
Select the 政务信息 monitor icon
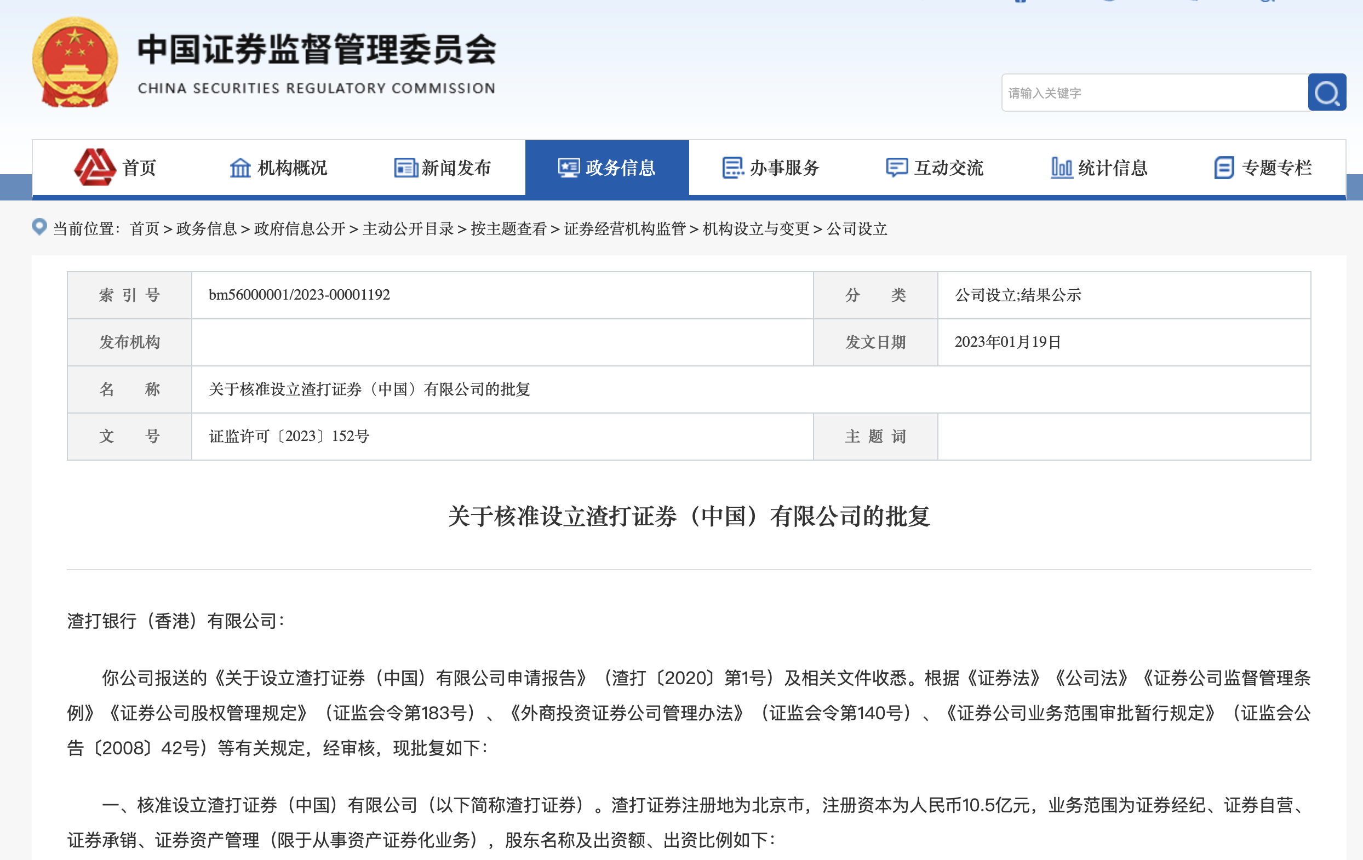click(568, 168)
